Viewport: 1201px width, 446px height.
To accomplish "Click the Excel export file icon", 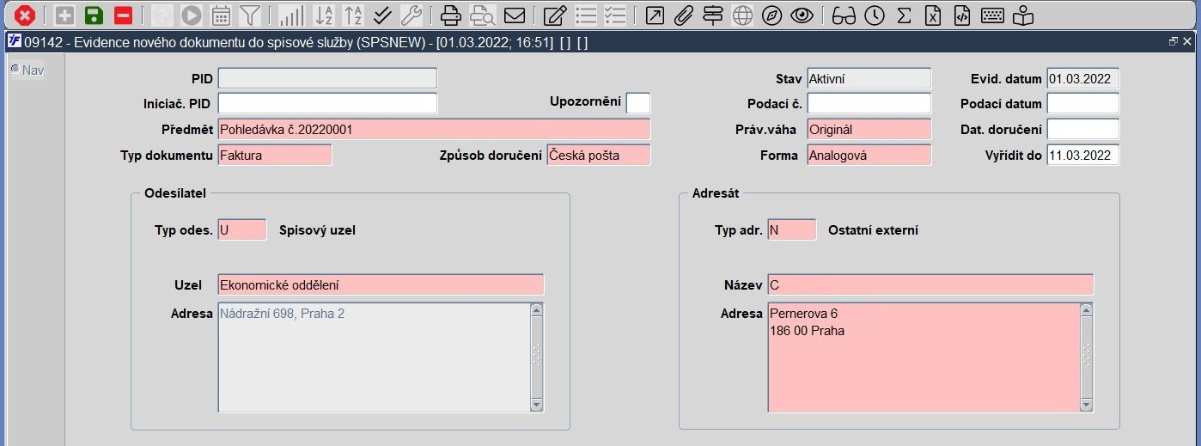I will [x=932, y=15].
